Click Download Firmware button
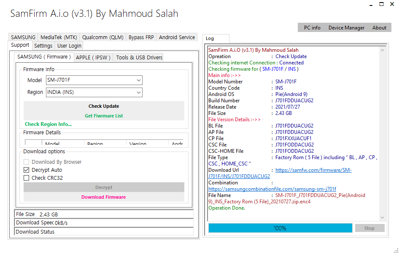 pyautogui.click(x=104, y=197)
